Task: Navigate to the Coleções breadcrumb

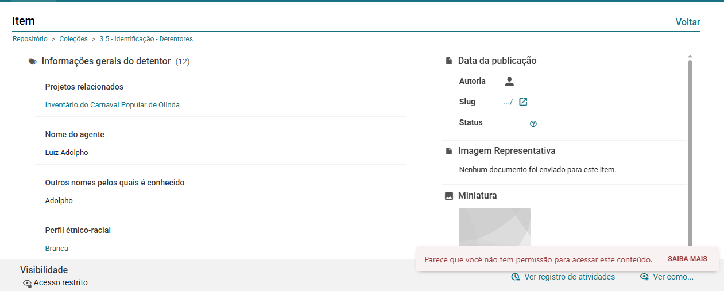Action: (x=73, y=39)
